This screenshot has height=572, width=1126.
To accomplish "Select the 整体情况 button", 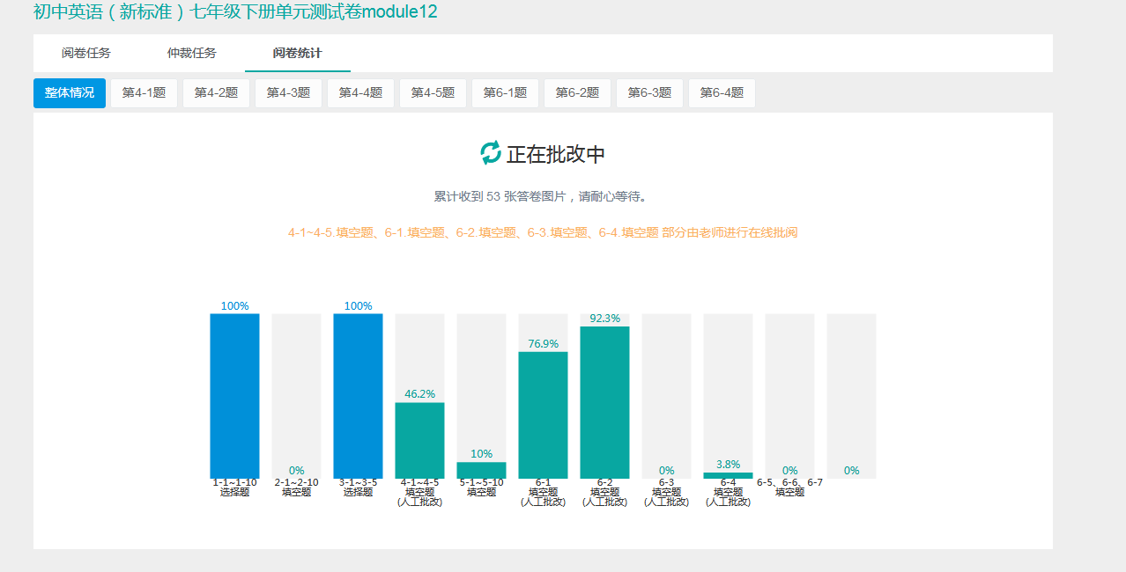I will 70,93.
